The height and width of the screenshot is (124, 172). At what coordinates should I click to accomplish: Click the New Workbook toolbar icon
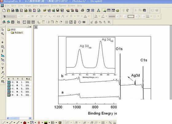[x=13, y=10]
